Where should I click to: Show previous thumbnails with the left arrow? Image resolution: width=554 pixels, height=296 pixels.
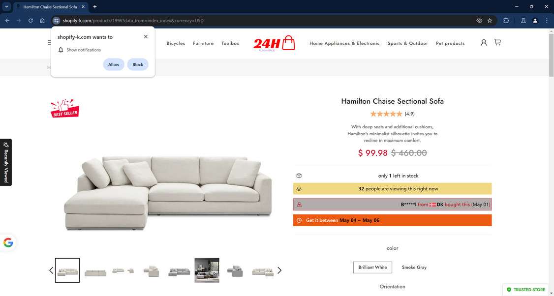[x=51, y=270]
